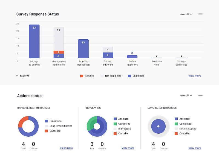Viewport: 219px width, 164px height.
Task: Toggle the Completed legend series in survey chart
Action: point(136,76)
